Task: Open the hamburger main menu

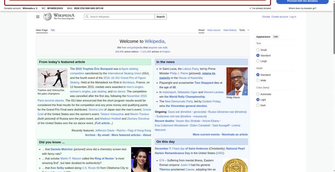Action: (x=38, y=17)
